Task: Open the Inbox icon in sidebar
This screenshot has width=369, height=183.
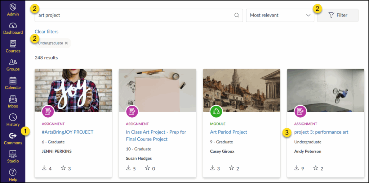Action: (13, 99)
